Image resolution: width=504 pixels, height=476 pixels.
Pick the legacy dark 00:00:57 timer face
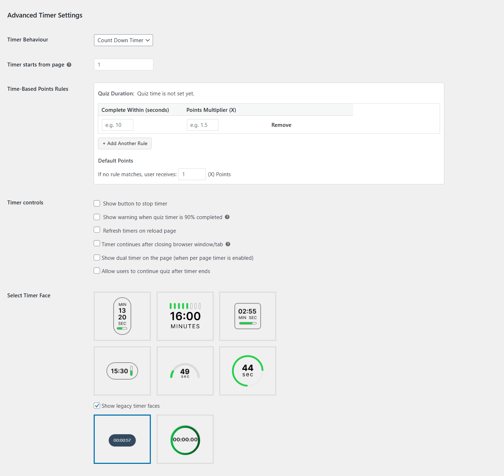(x=122, y=440)
